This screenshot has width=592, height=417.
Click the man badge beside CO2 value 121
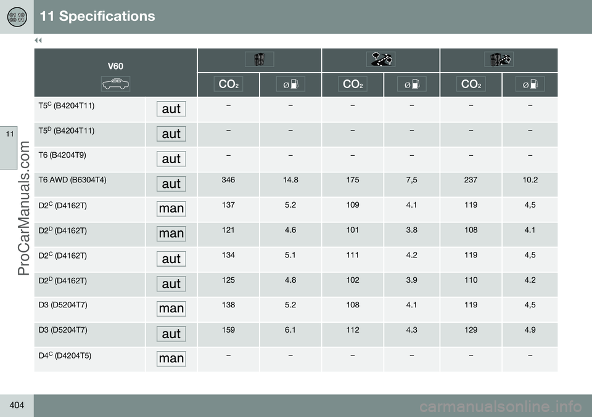click(x=171, y=234)
